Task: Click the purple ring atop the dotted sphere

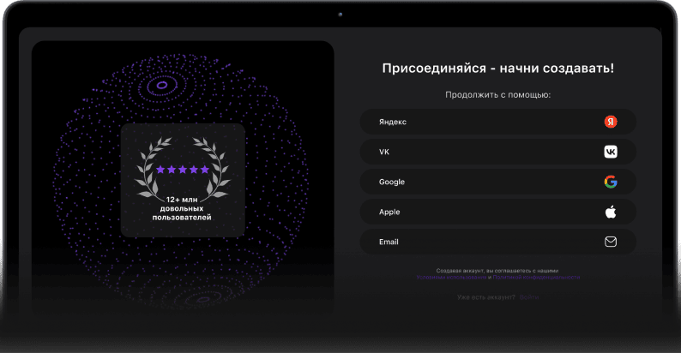Action: pos(160,85)
